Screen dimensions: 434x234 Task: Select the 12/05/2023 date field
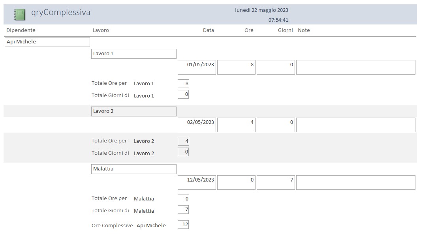click(197, 182)
